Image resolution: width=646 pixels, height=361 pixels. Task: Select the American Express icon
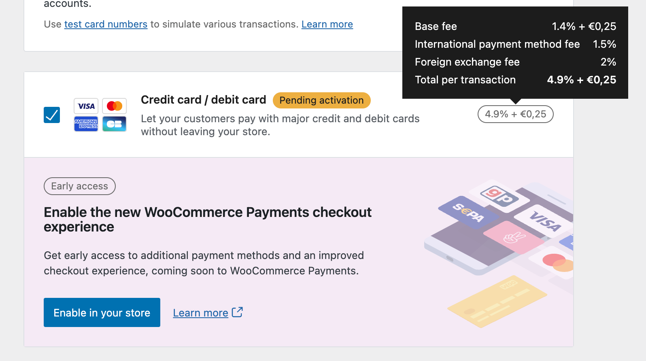[x=86, y=124]
